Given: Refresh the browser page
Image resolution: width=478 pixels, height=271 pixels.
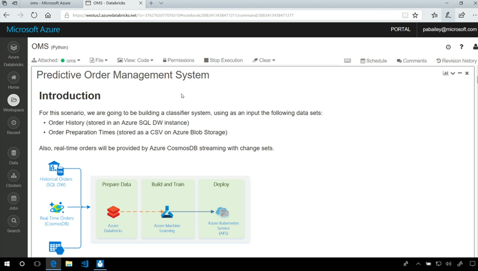Looking at the screenshot, I should [34, 15].
